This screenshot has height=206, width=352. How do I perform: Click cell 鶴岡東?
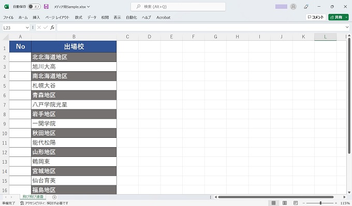[74, 162]
